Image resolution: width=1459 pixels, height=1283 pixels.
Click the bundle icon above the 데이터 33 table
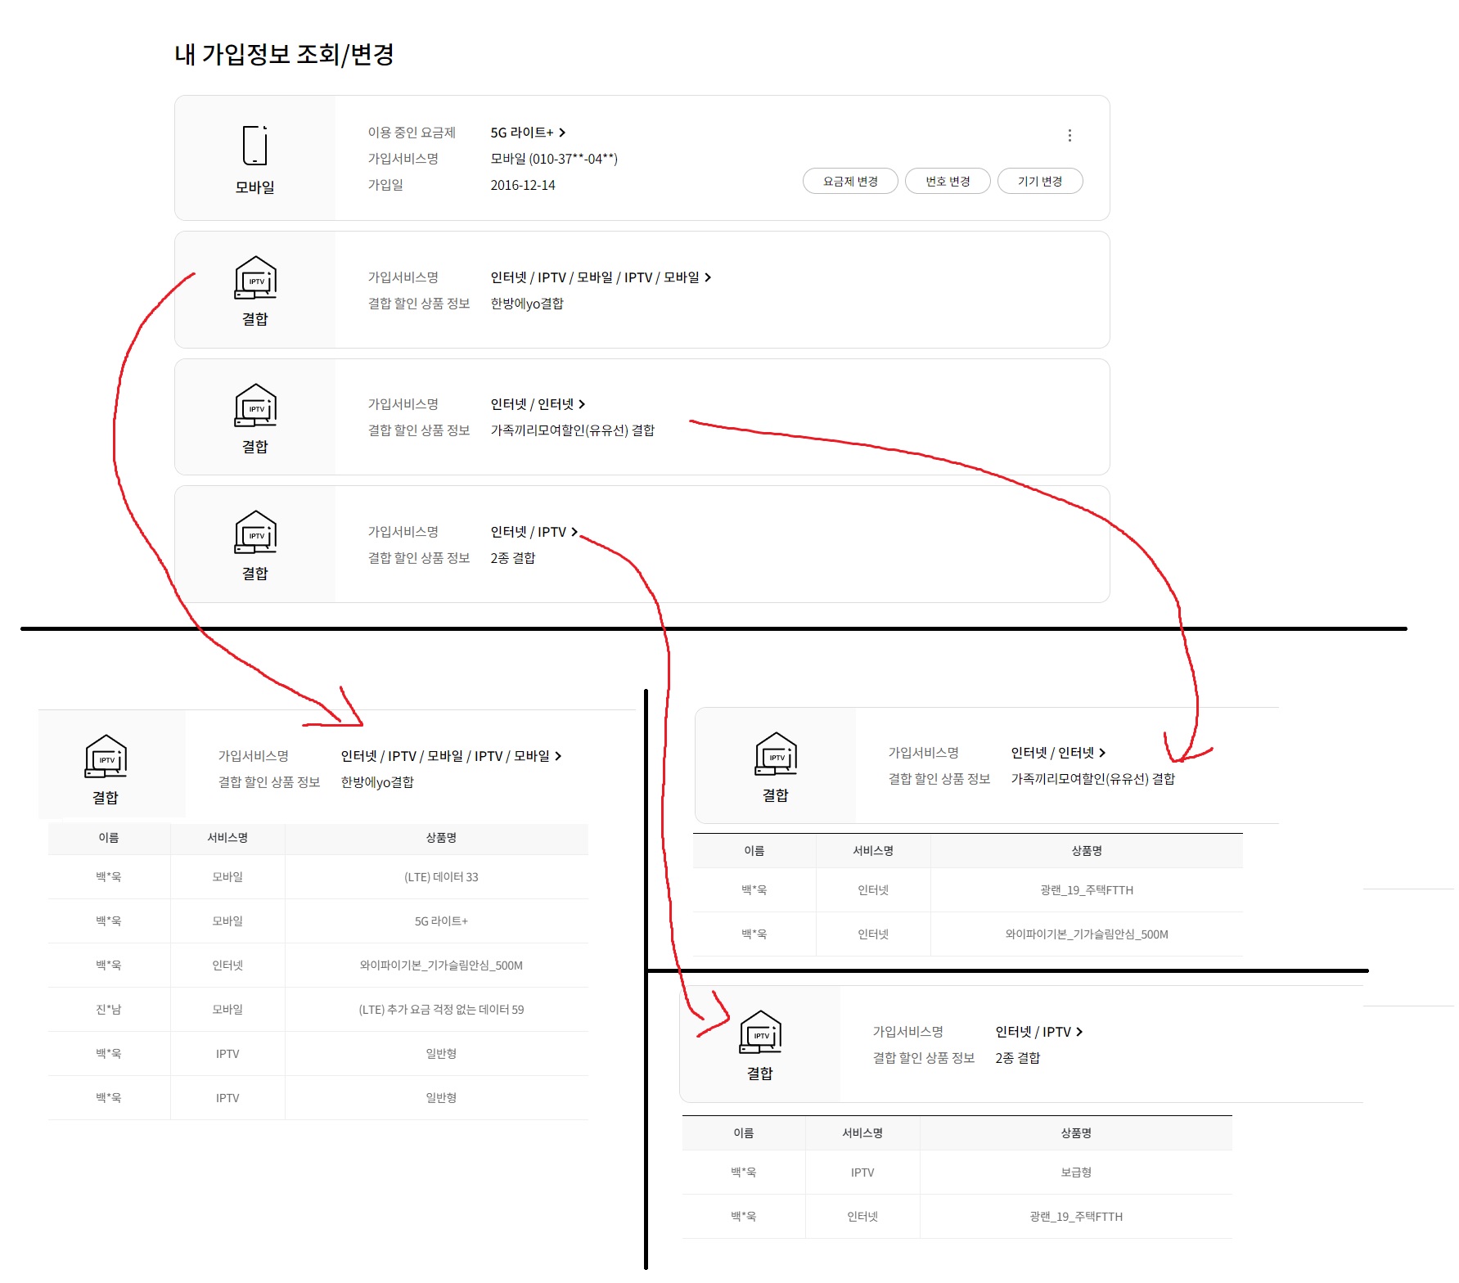coord(106,756)
